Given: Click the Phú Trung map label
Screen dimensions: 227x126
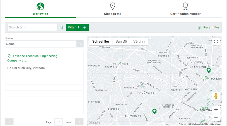Looking at the screenshot, I should pos(94,102).
